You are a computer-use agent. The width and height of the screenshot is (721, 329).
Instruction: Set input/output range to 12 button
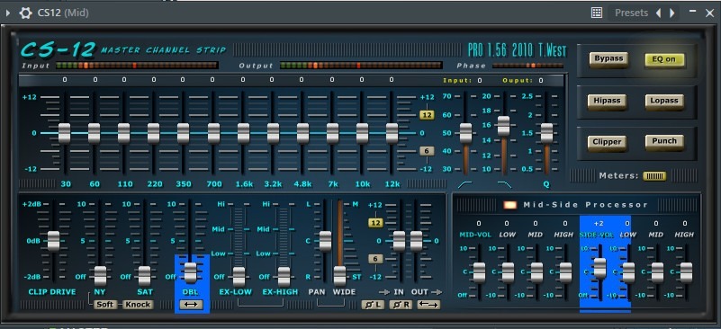(x=375, y=223)
